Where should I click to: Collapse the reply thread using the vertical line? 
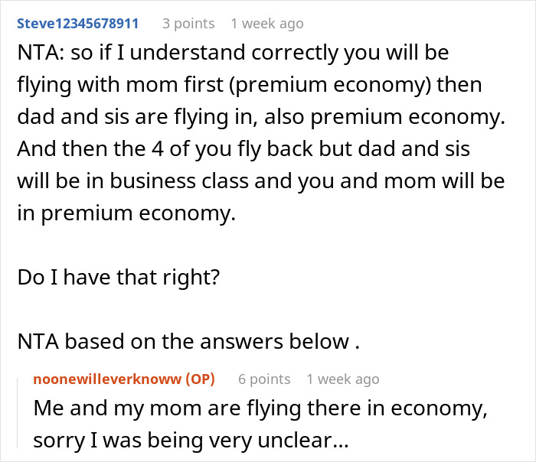(18, 412)
